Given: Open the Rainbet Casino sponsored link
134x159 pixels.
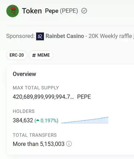Looking at the screenshot, I should click(x=65, y=36).
